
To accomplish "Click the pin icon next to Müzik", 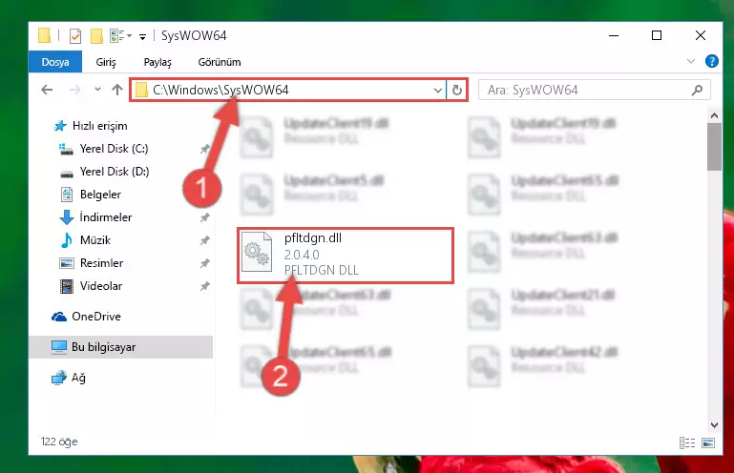I will 204,240.
